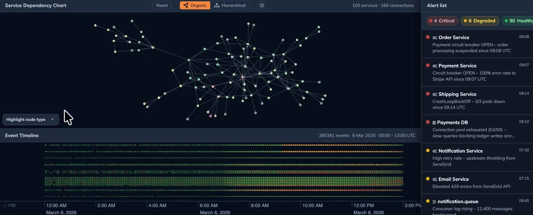Open the Payment Service alert
The width and height of the screenshot is (533, 215).
(477, 72)
